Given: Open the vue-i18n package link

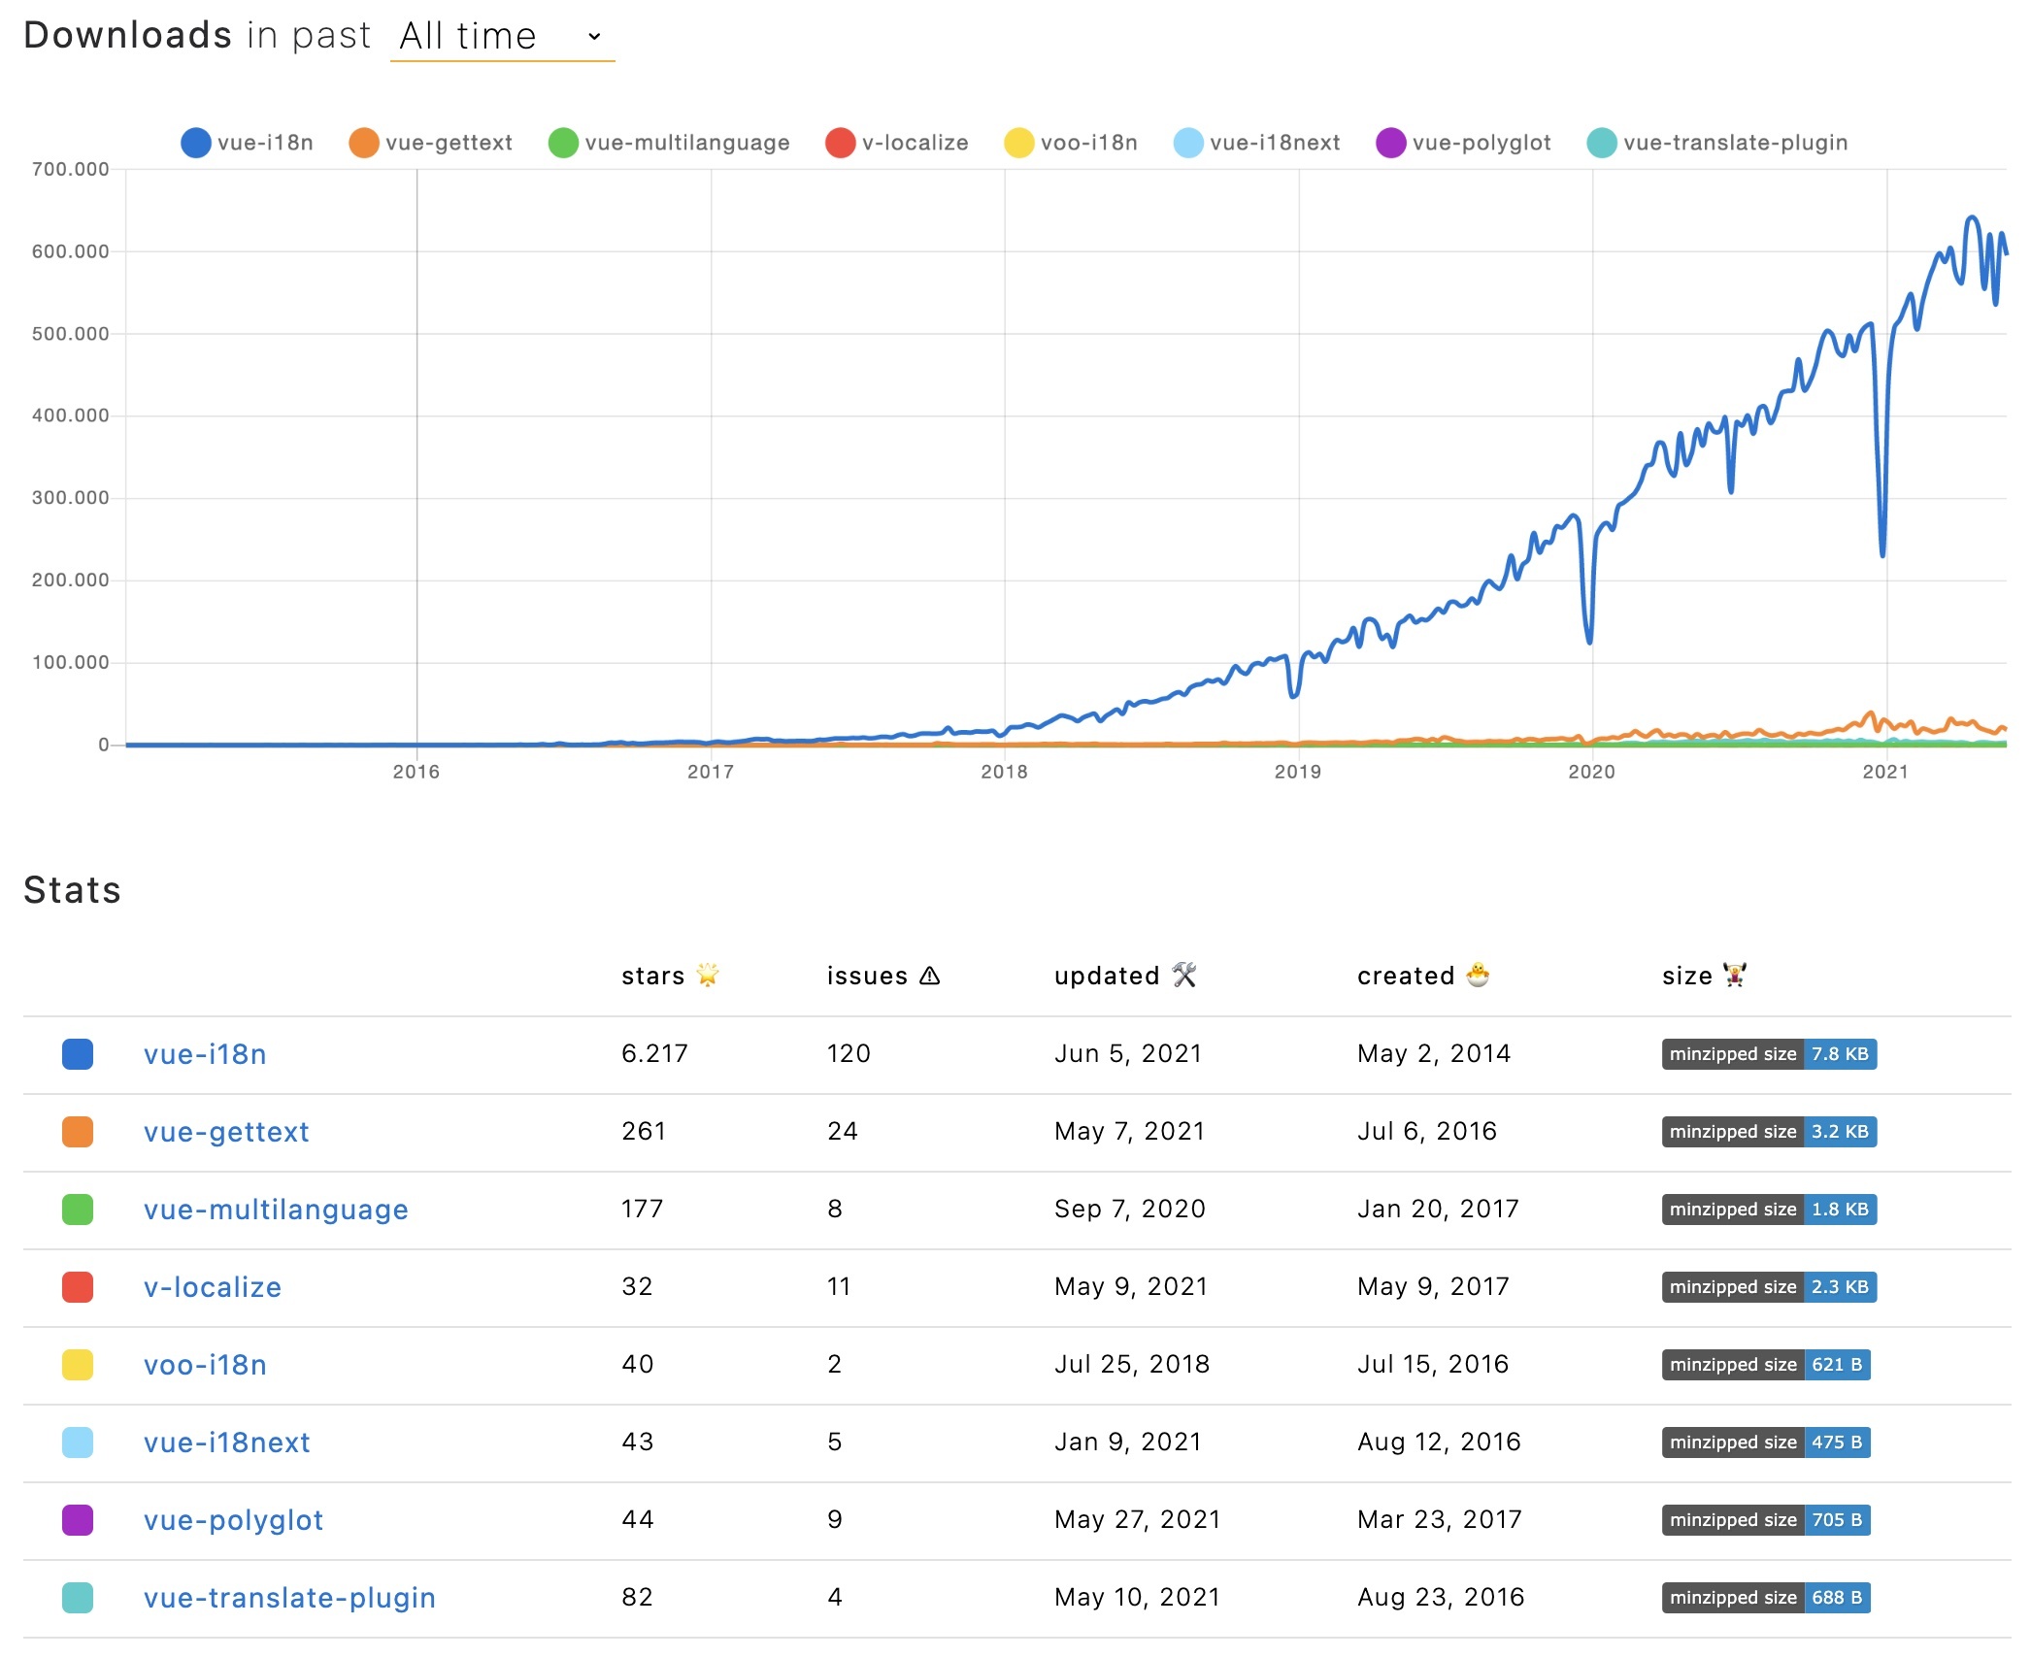Looking at the screenshot, I should tap(205, 1054).
